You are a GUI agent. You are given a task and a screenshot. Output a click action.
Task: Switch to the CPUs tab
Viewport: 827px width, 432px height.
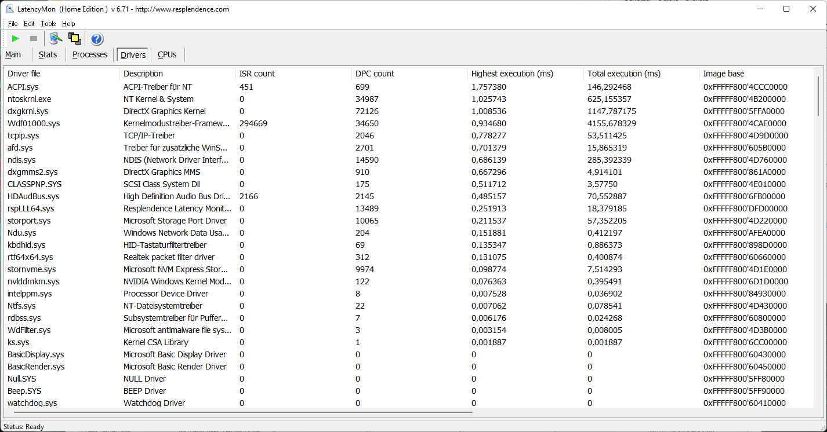pos(167,54)
